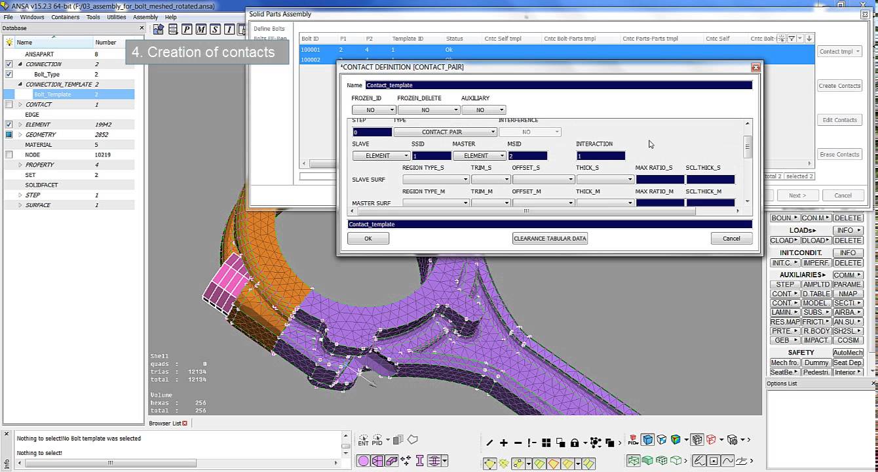Open the Containers menu
Viewport: 878px width, 472px height.
click(x=65, y=17)
